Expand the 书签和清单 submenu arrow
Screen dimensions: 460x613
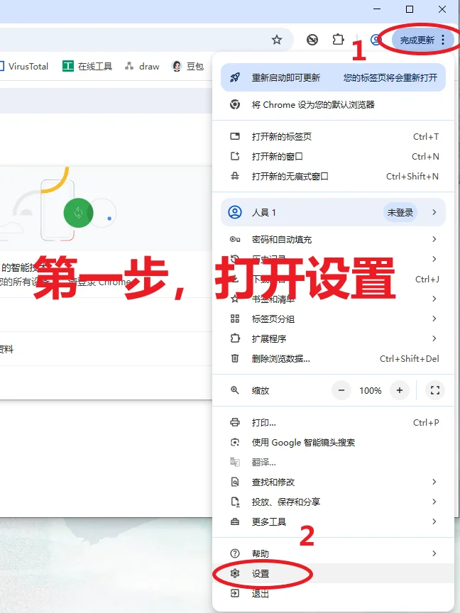434,299
